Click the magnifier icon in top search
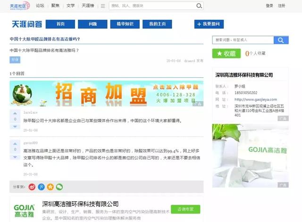Image resolution: width=302 pixels, height=222 pixels. [x=199, y=6]
